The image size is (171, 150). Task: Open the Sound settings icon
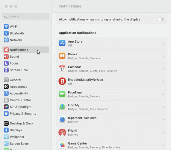(x=6, y=57)
